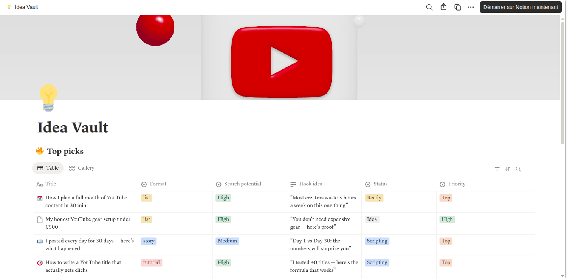
Task: Click the 'story' format tag
Action: [x=149, y=241]
